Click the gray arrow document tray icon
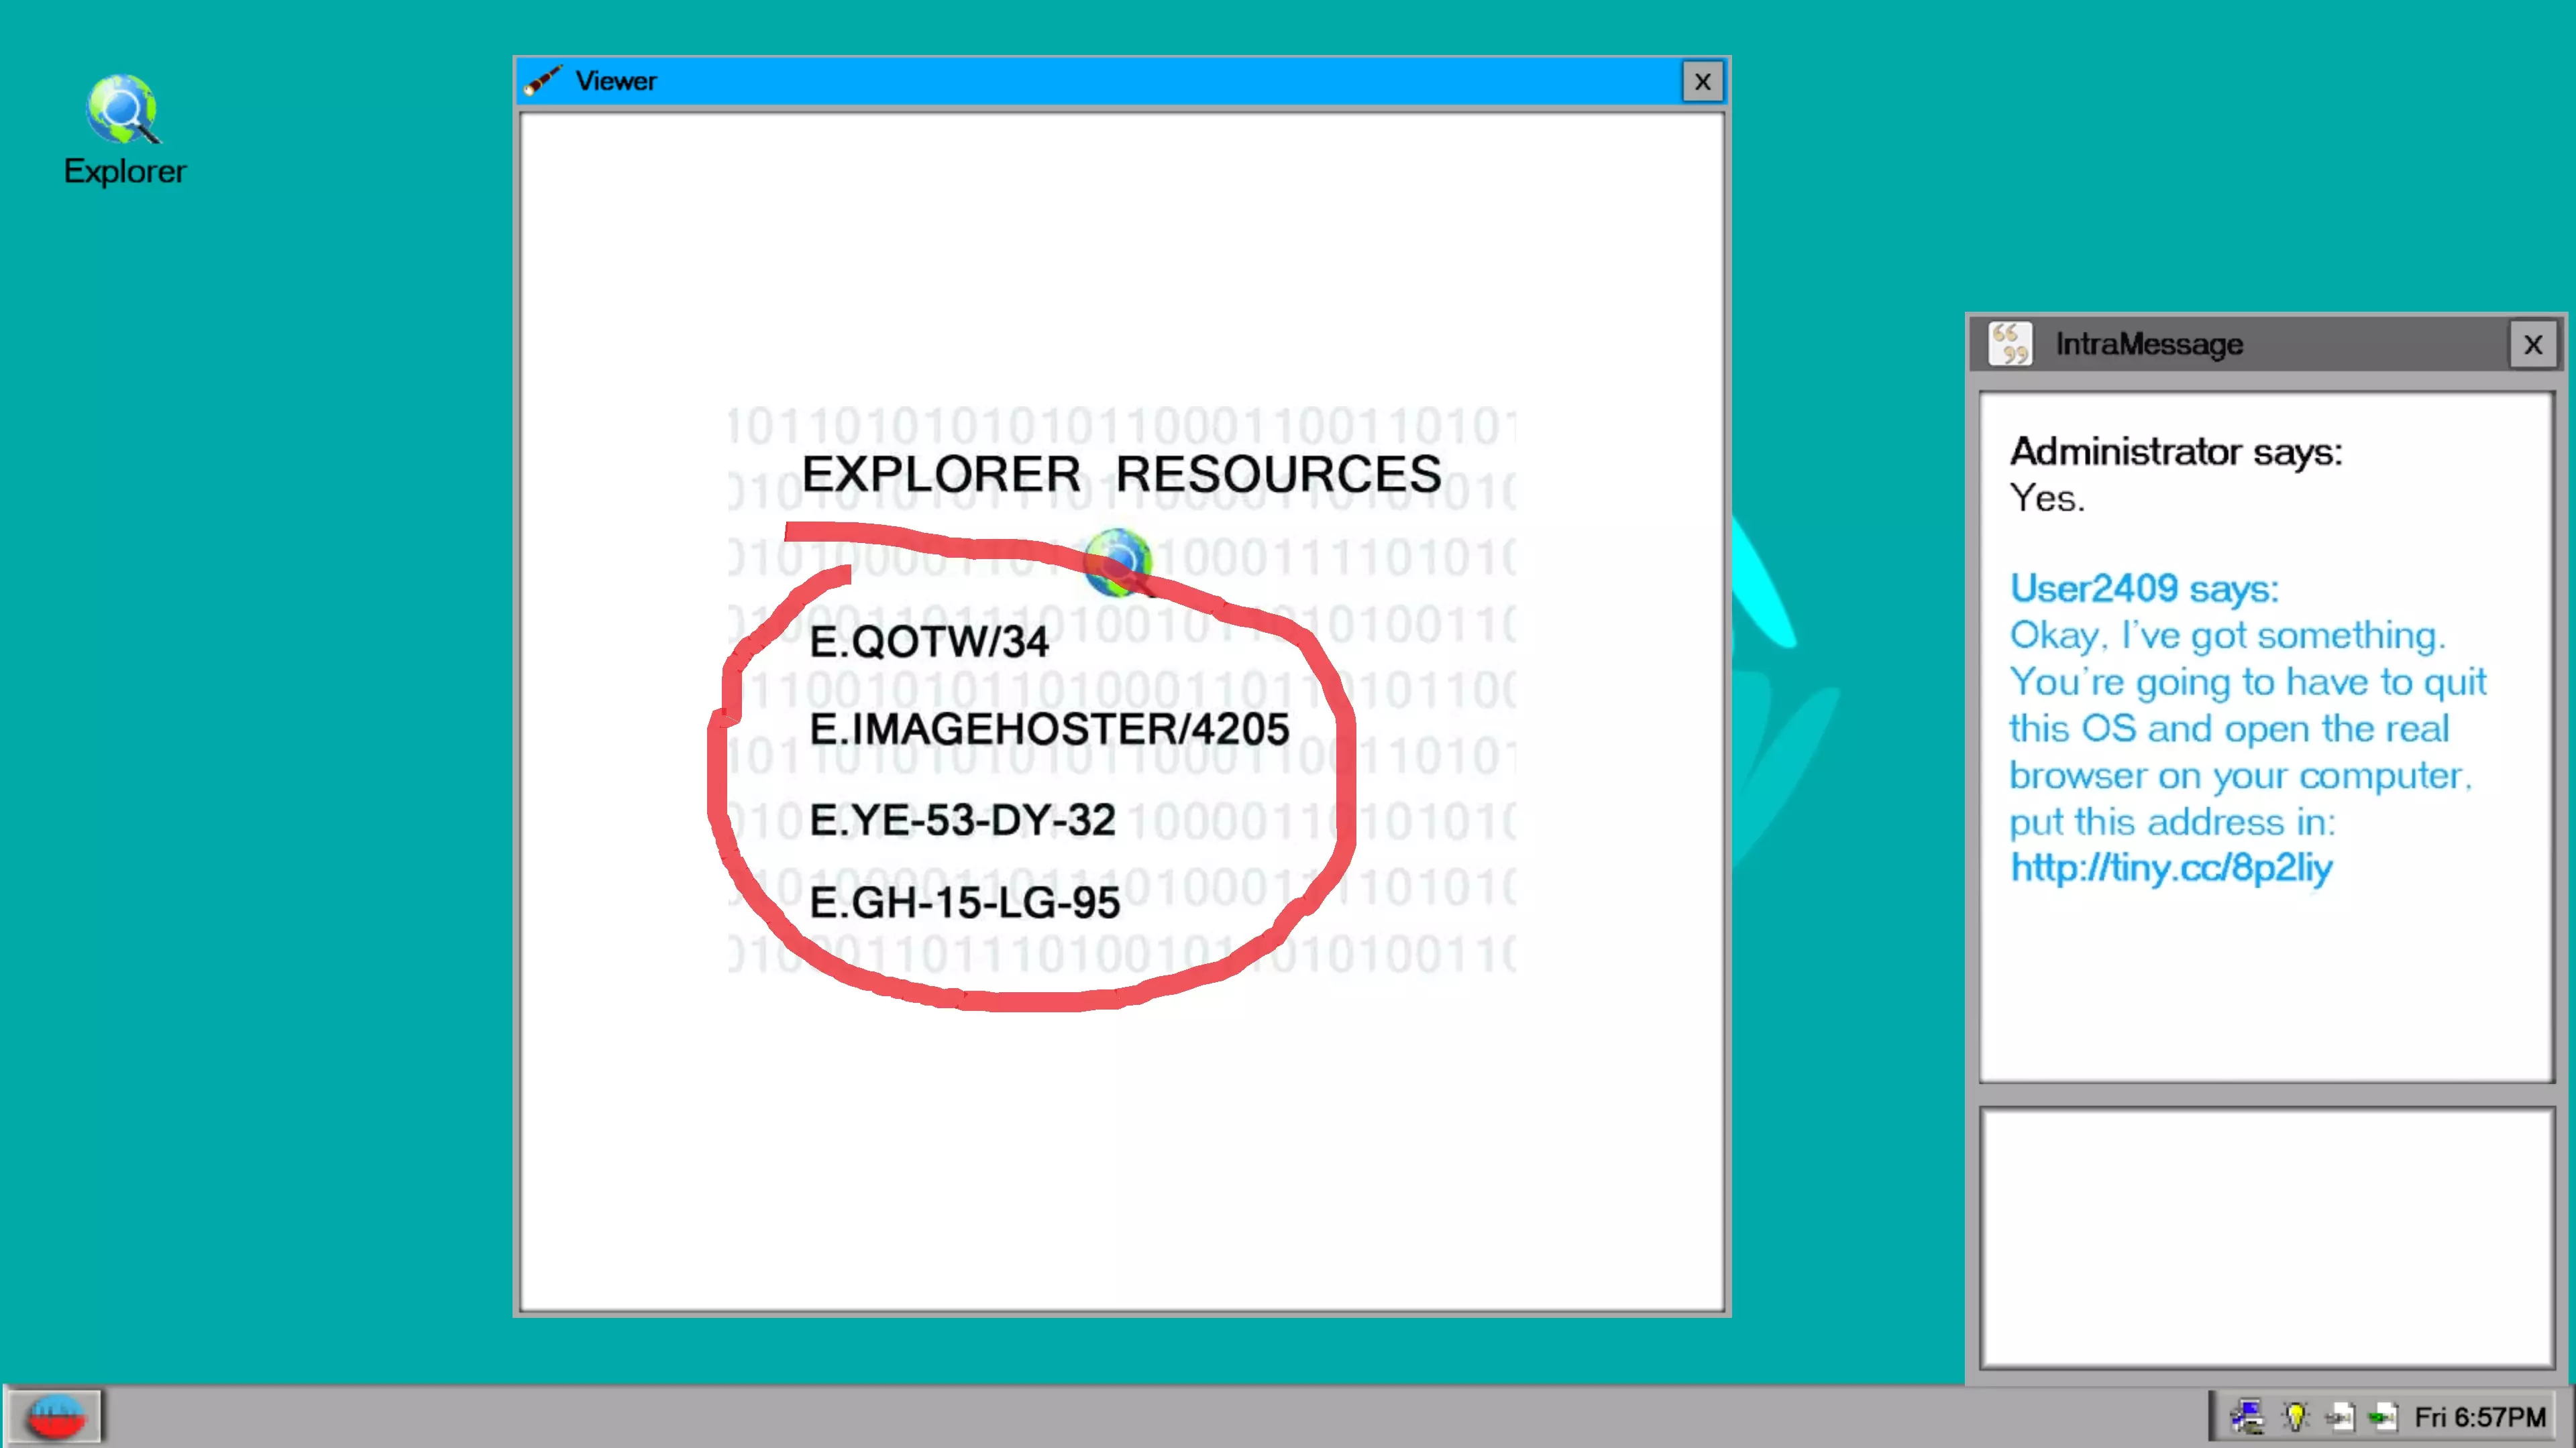Viewport: 2576px width, 1448px height. (x=2339, y=1416)
